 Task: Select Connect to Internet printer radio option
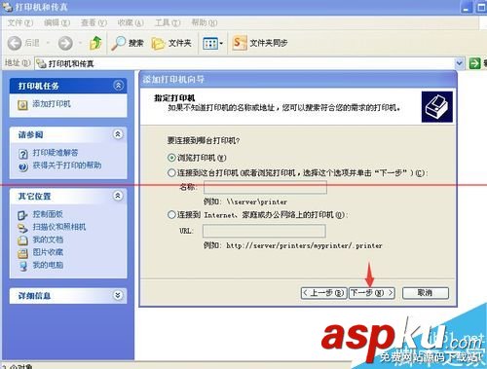(171, 214)
